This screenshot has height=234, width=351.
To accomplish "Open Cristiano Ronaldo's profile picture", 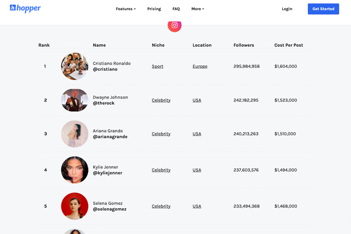I will (75, 66).
